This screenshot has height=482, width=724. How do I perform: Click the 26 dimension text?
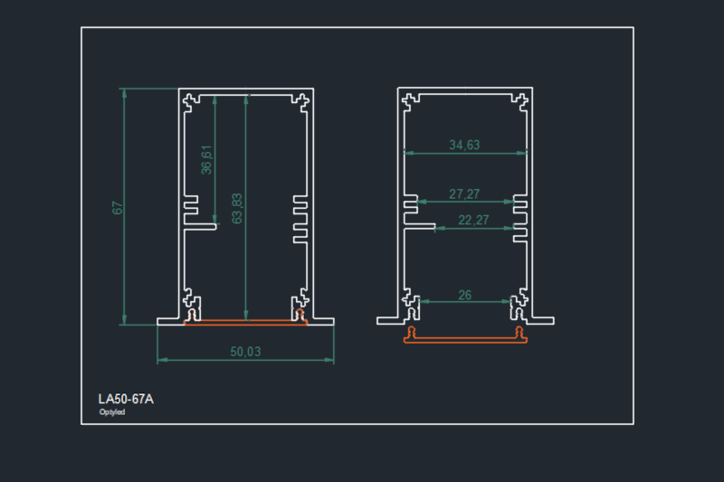coord(464,295)
